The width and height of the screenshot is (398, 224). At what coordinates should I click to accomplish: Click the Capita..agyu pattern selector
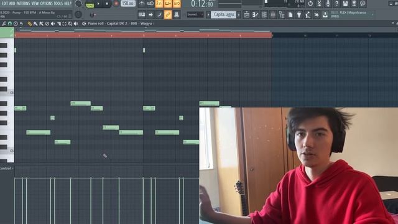click(x=224, y=15)
